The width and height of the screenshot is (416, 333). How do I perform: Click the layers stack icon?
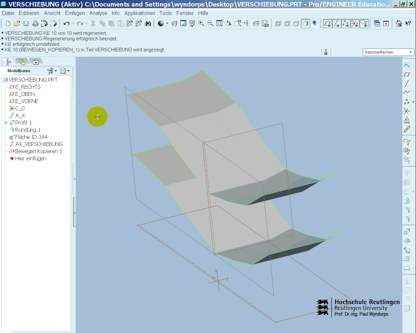pyautogui.click(x=256, y=23)
